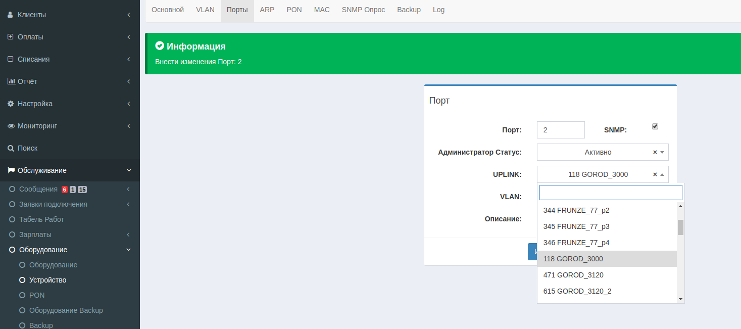Open the SNMP Опрос tab
The image size is (741, 329).
pos(363,10)
